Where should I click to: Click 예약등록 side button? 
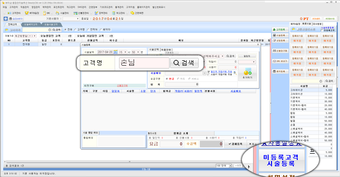pos(280,71)
